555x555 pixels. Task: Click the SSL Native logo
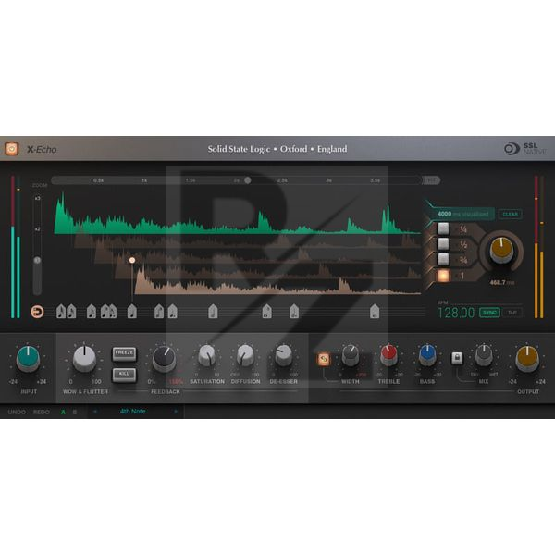(x=525, y=149)
